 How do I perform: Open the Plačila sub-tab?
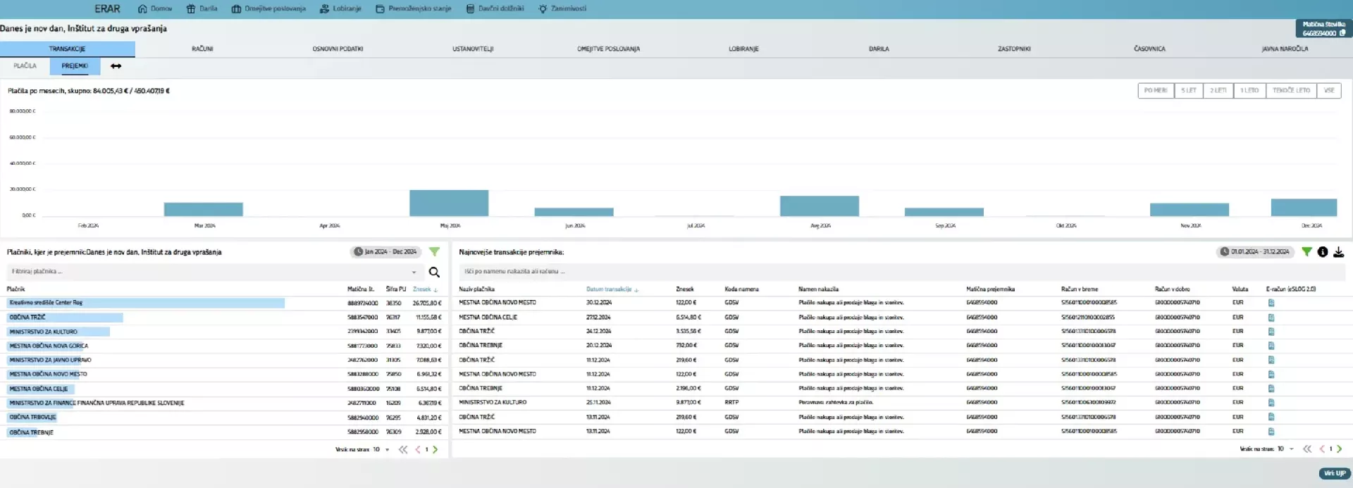pyautogui.click(x=25, y=66)
